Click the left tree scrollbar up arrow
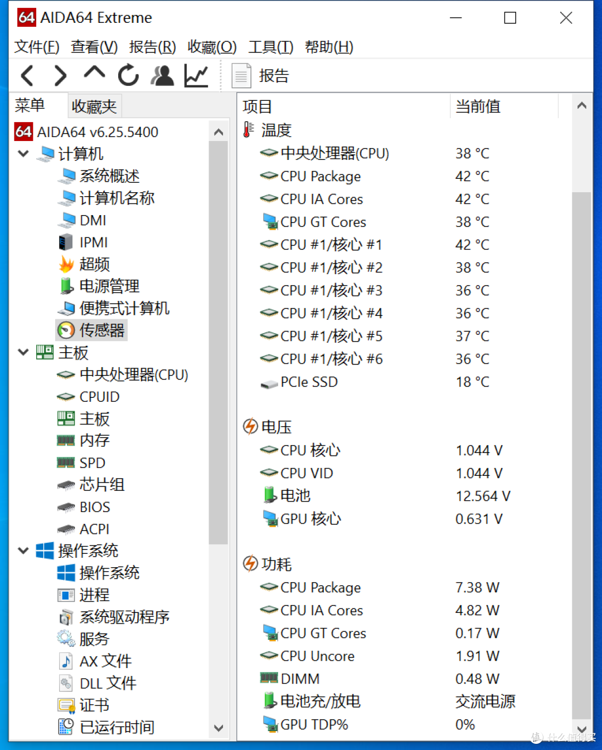Image resolution: width=602 pixels, height=750 pixels. (x=219, y=132)
